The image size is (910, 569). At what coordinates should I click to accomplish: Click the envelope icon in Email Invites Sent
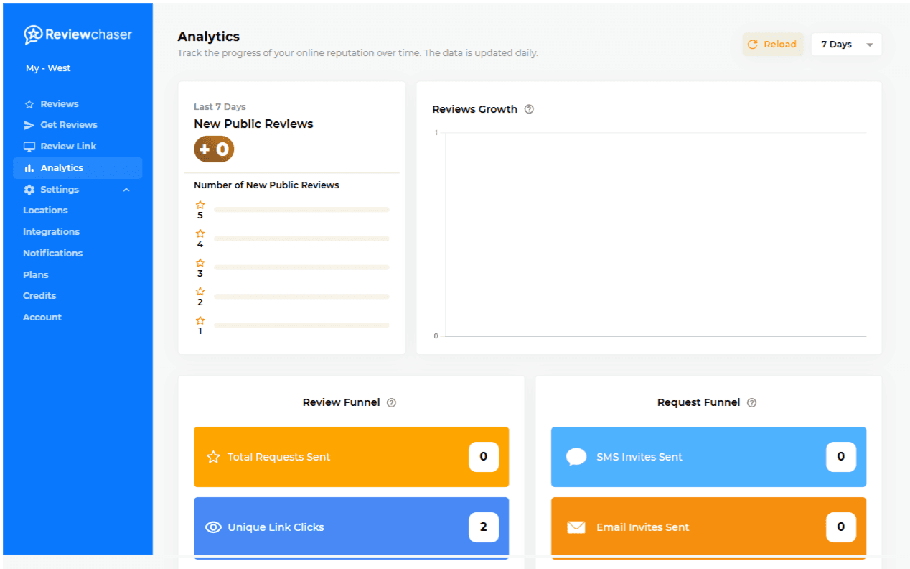pos(576,527)
